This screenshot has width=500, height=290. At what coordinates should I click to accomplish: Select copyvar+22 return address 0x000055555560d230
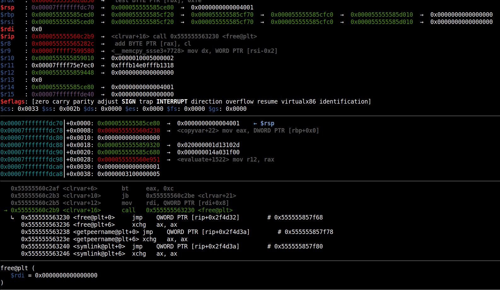click(129, 130)
